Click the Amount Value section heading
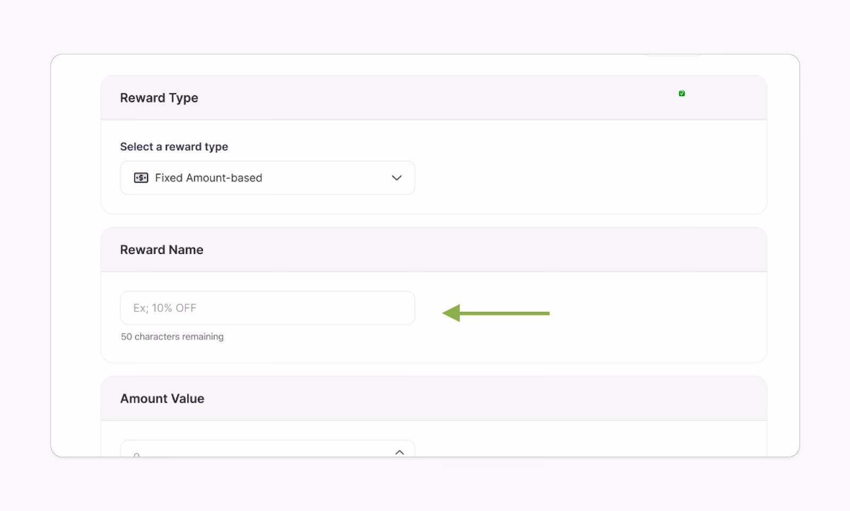Viewport: 850px width, 511px height. tap(162, 398)
